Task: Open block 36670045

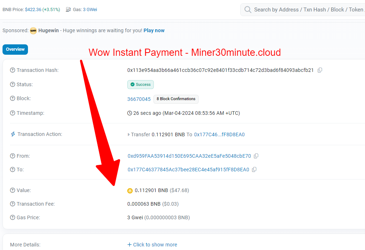Action: tap(139, 99)
